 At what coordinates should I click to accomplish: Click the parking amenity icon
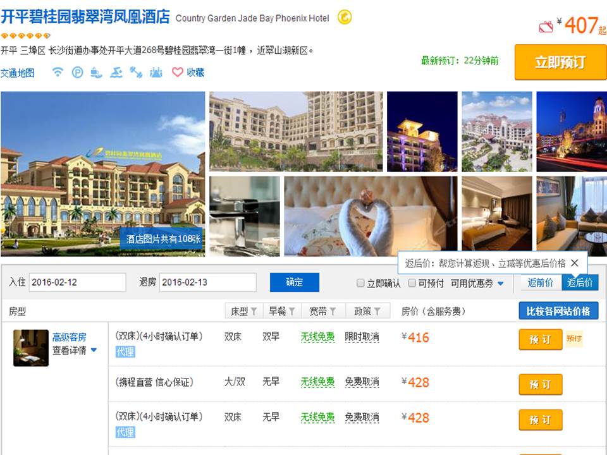point(77,72)
